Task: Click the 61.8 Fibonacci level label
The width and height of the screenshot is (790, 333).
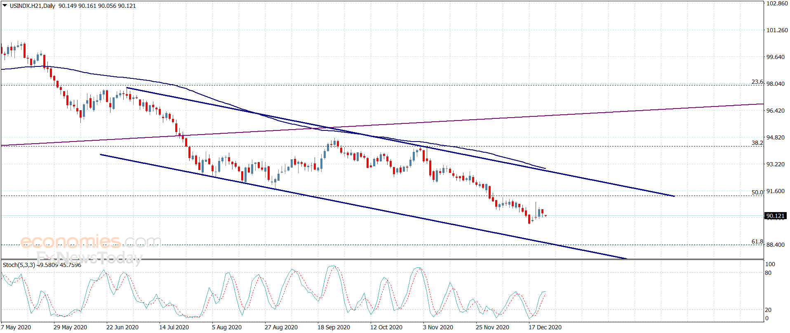Action: (757, 241)
